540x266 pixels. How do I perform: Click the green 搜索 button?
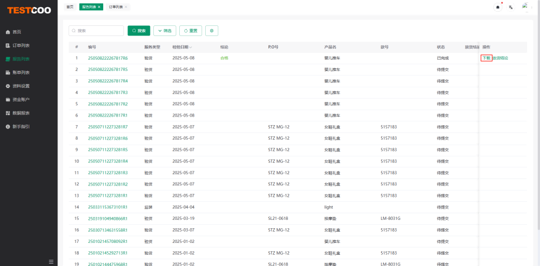tap(139, 30)
